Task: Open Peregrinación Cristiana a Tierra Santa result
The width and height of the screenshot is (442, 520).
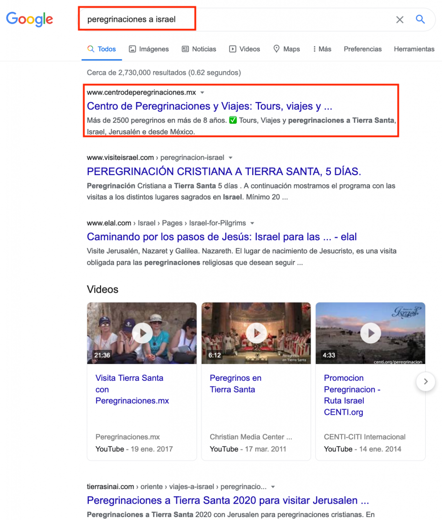Action: click(224, 172)
